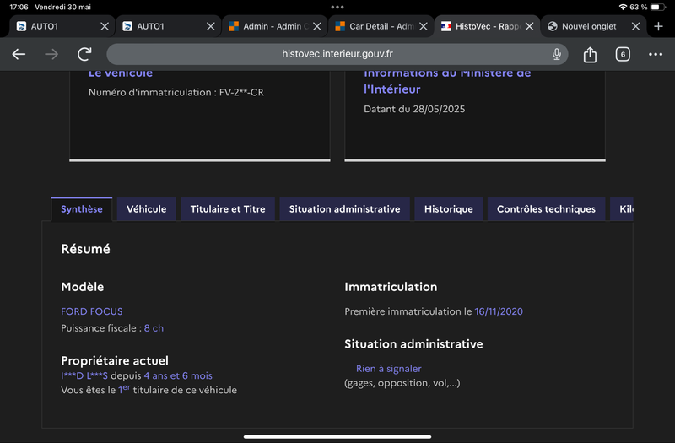Open the Historique report tab
Image resolution: width=675 pixels, height=443 pixels.
pyautogui.click(x=449, y=209)
